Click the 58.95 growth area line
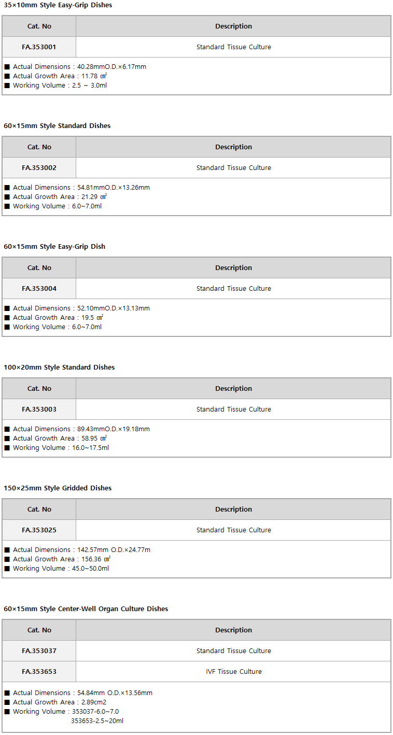Image resolution: width=393 pixels, height=735 pixels. coord(56,439)
